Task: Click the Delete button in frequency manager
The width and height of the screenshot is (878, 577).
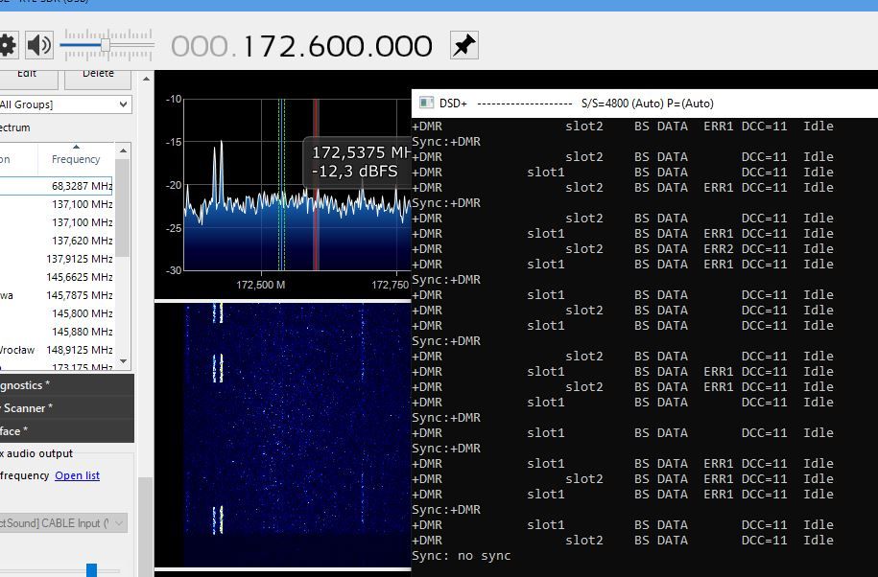Action: pos(98,79)
